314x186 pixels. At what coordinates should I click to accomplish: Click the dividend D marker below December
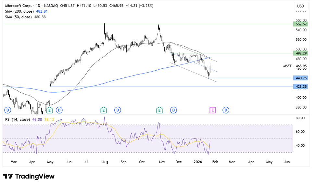coord(173,110)
